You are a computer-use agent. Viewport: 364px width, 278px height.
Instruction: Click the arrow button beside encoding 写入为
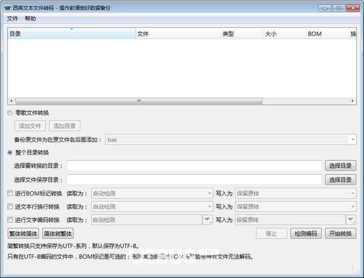pyautogui.click(x=351, y=220)
